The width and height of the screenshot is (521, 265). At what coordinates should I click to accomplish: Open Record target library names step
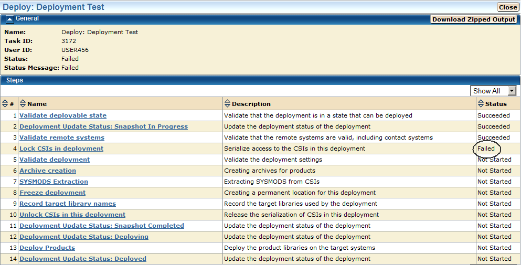[68, 204]
